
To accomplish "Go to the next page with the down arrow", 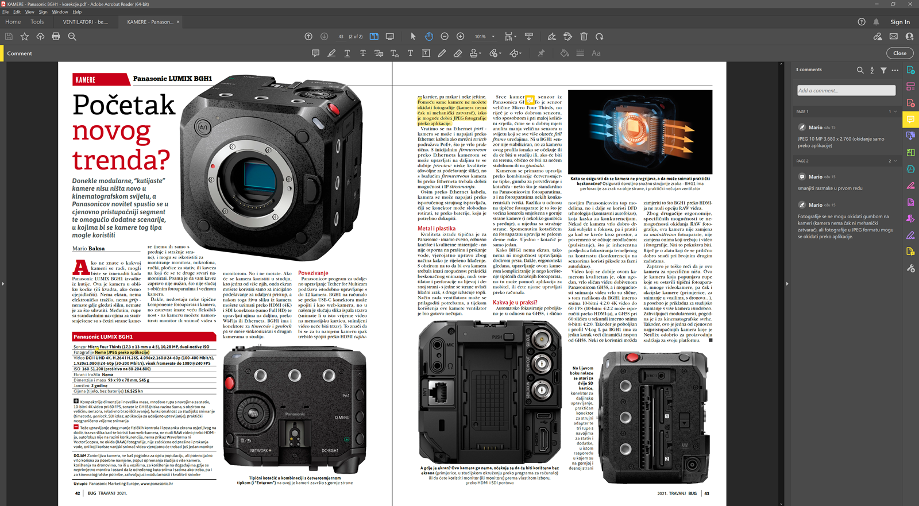I will point(324,36).
